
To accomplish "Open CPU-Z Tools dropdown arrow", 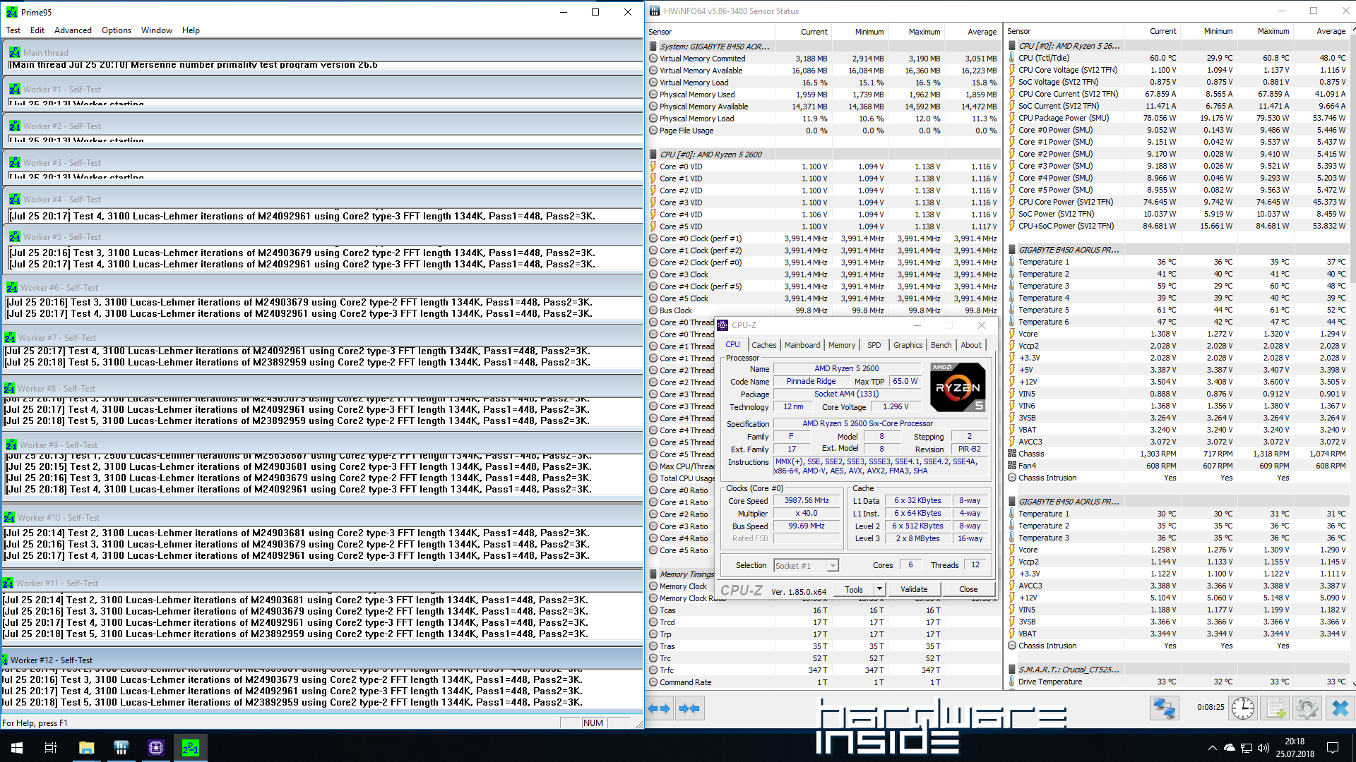I will click(879, 588).
